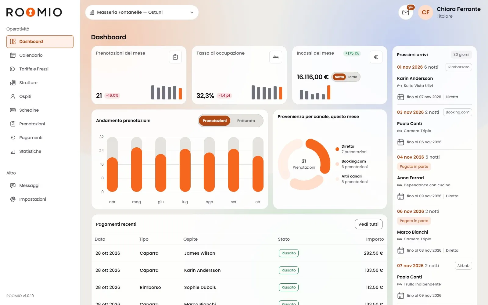
Task: Open the messages envelope icon in header
Action: coord(406,13)
